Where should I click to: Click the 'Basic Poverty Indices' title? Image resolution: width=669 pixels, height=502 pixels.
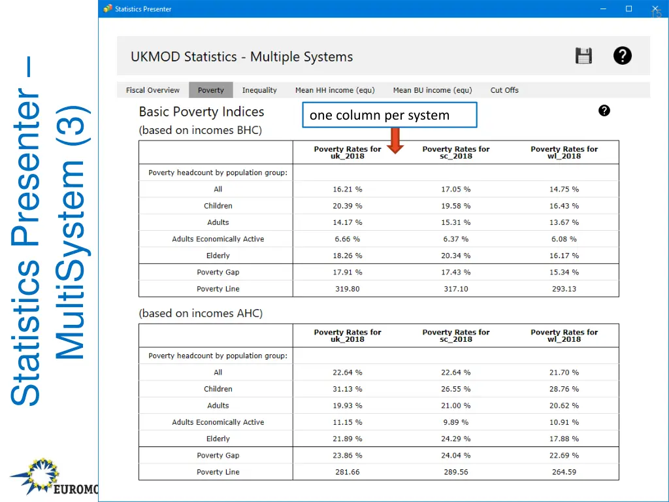tap(201, 112)
